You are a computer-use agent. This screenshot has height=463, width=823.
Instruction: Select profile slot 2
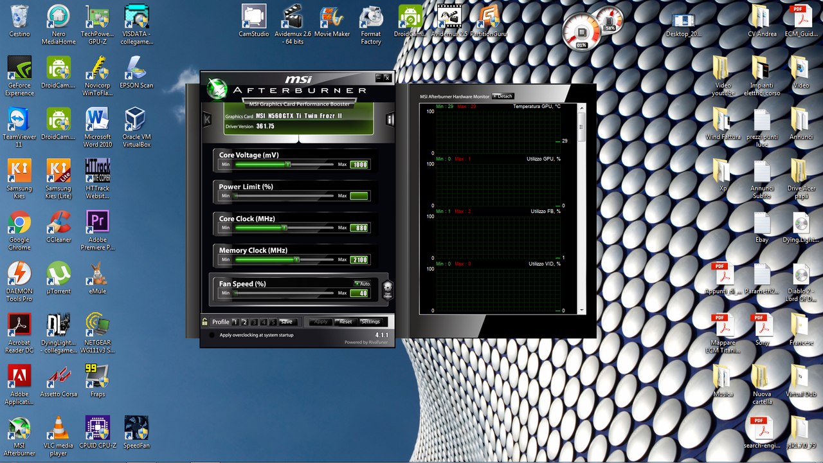point(244,322)
